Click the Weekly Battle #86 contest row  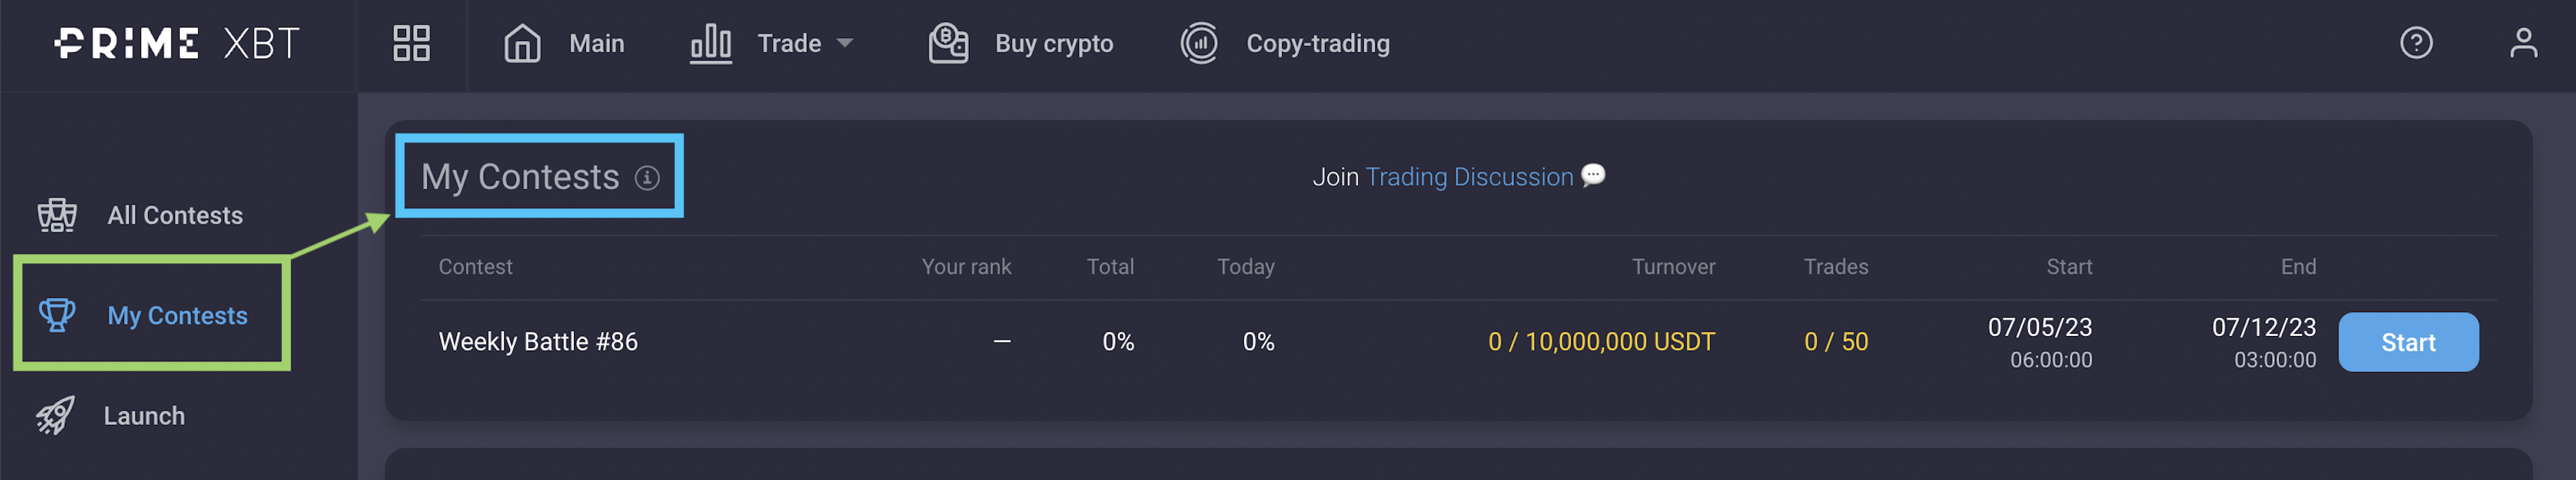point(538,342)
